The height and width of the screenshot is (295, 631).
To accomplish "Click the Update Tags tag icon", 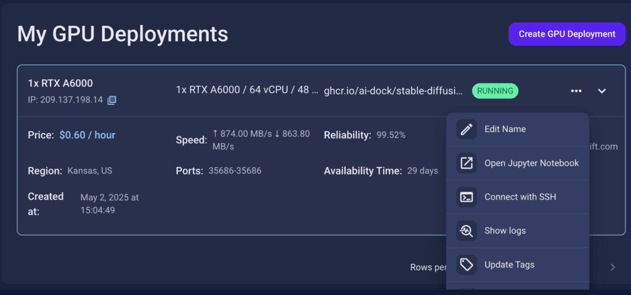I will pos(466,265).
